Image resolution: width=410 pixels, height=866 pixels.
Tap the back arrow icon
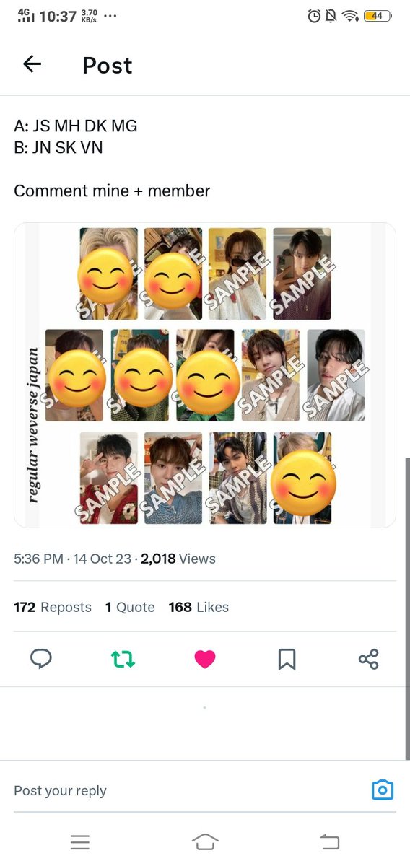32,64
